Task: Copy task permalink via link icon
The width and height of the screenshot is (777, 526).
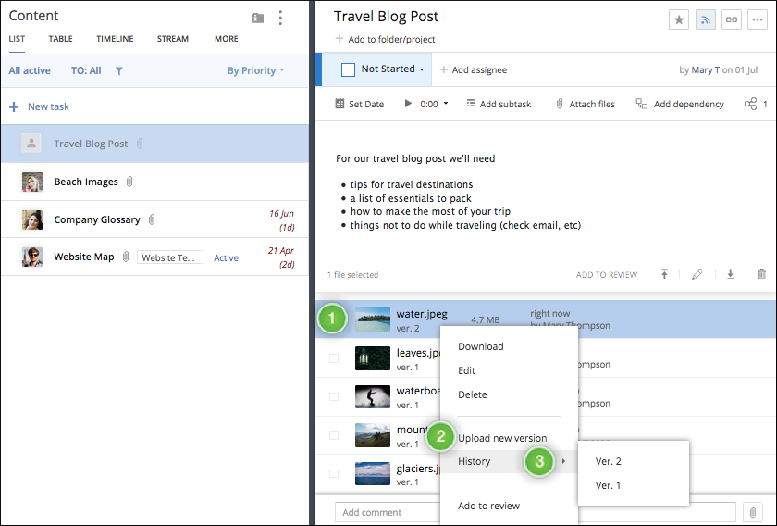Action: click(732, 19)
